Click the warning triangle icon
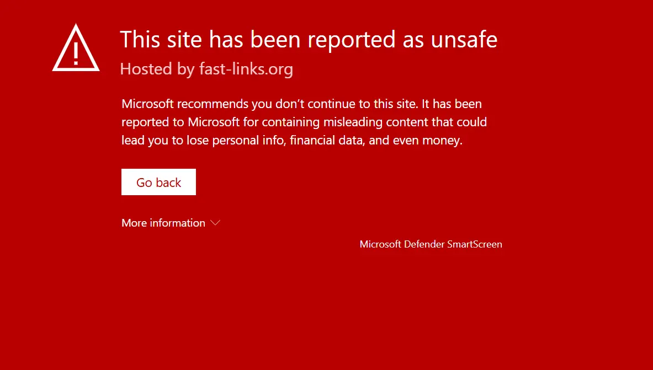This screenshot has width=653, height=370. click(76, 47)
